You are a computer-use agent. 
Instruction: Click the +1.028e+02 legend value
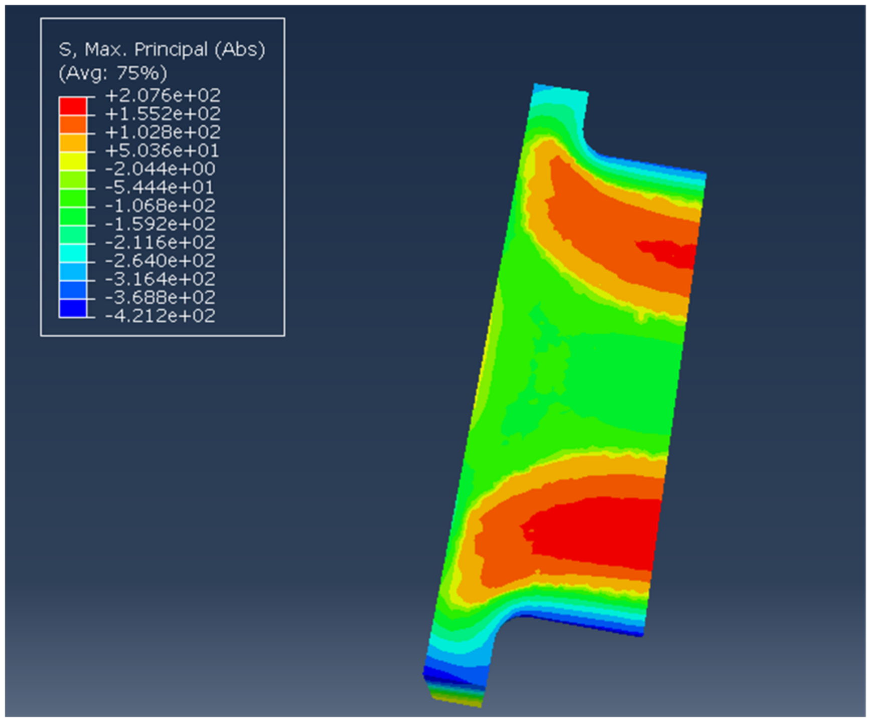click(163, 132)
